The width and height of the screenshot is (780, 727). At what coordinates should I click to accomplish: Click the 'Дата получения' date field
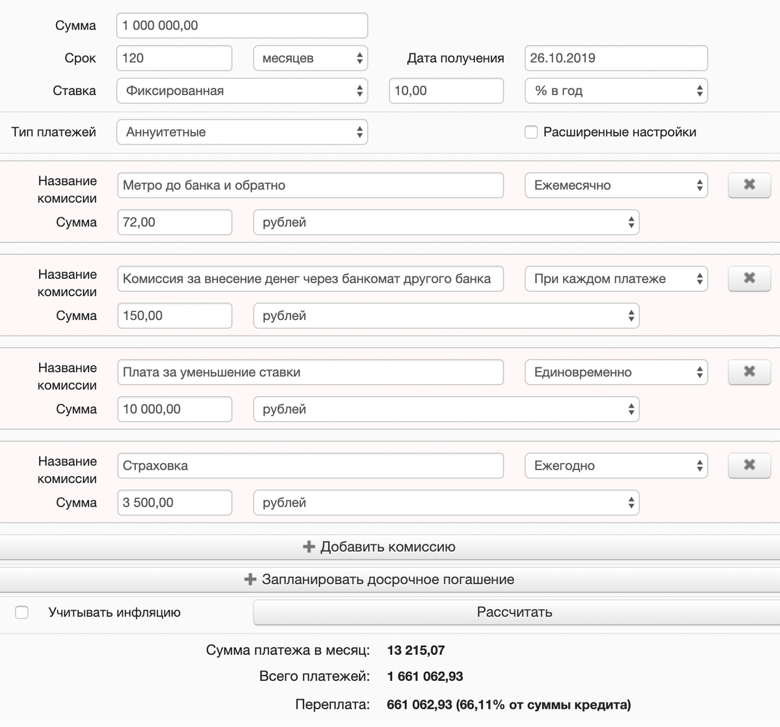coord(616,58)
